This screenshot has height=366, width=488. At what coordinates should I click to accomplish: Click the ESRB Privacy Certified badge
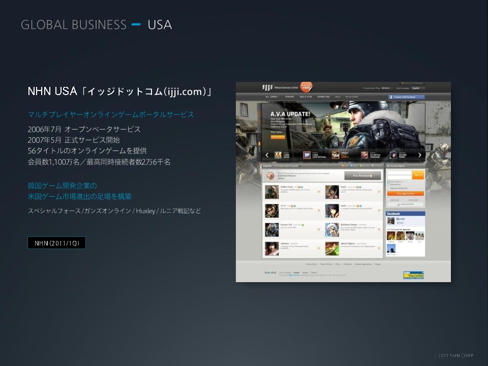click(x=414, y=275)
